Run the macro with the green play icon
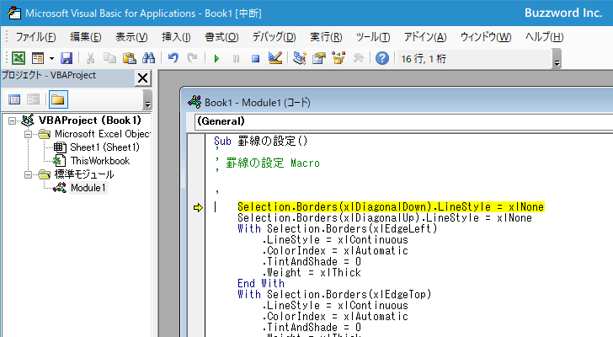 (x=216, y=59)
